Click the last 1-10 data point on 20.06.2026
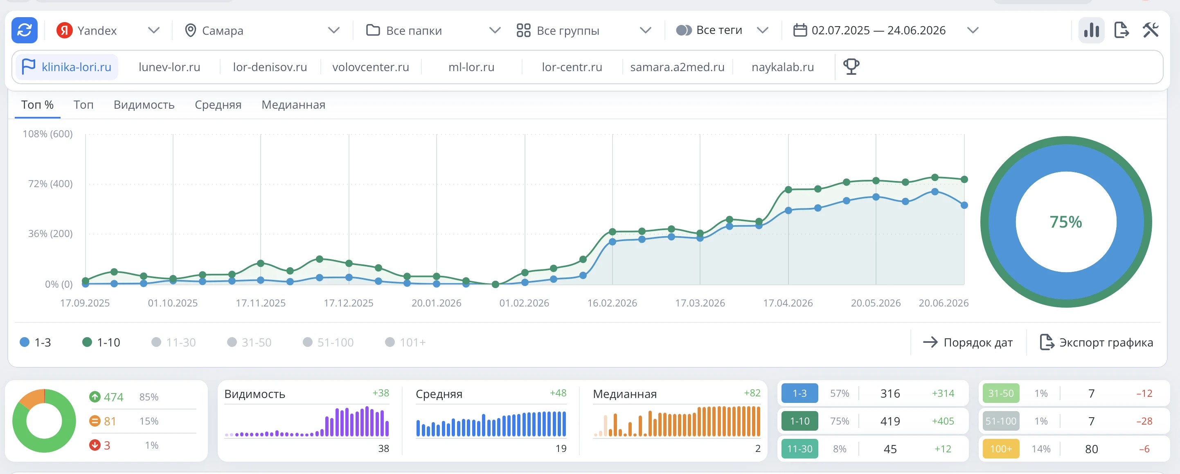1180x474 pixels. pos(964,179)
